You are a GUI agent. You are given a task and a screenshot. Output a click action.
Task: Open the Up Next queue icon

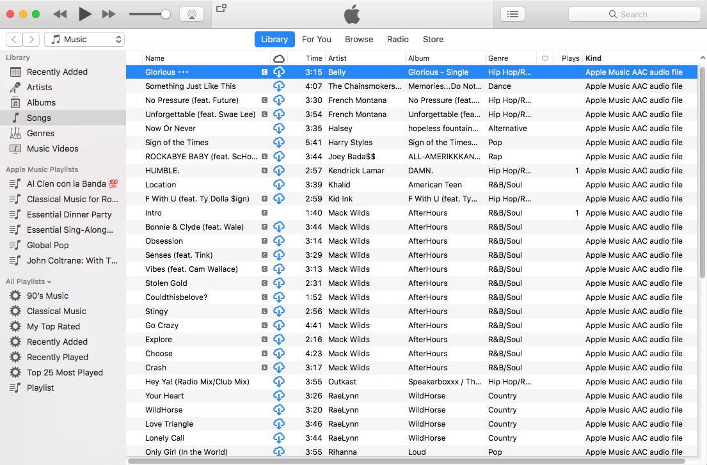tap(512, 13)
